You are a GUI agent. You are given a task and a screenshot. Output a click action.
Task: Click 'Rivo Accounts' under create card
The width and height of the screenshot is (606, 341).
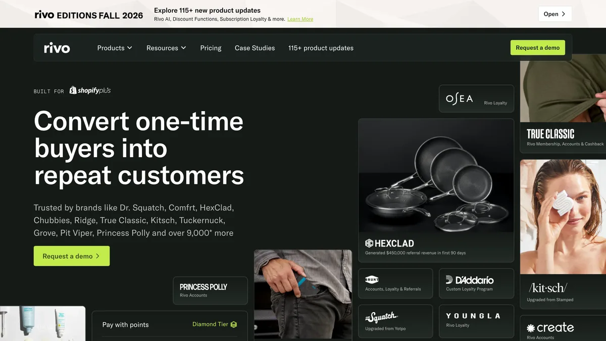click(x=540, y=337)
